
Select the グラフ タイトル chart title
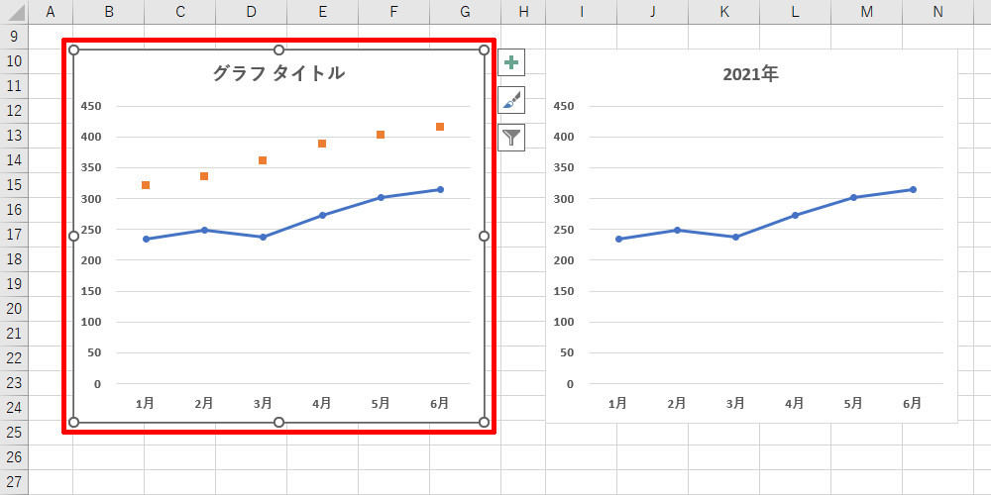coord(278,73)
